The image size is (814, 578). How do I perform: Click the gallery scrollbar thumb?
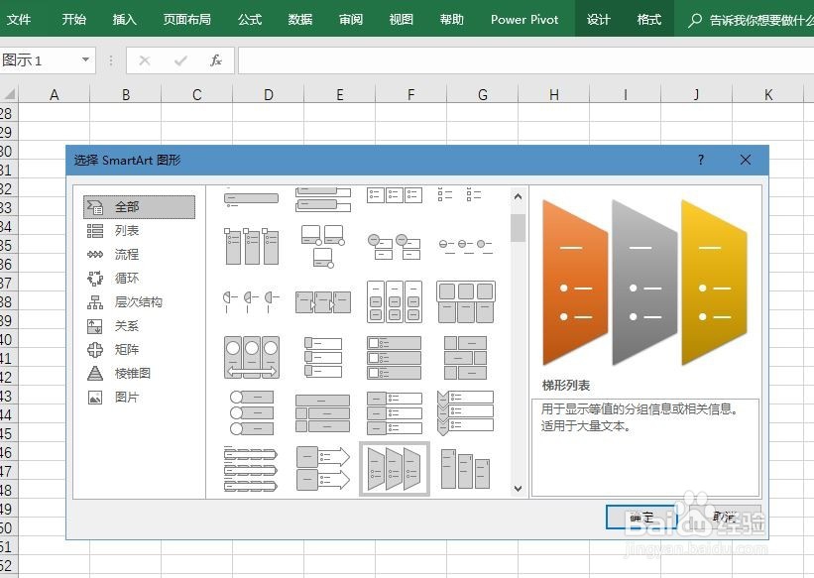pyautogui.click(x=518, y=227)
